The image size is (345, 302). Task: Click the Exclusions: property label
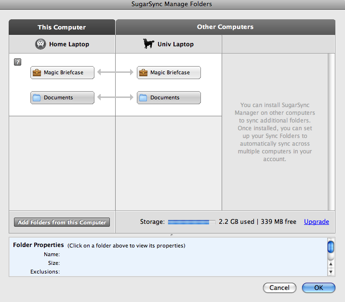[x=45, y=272]
